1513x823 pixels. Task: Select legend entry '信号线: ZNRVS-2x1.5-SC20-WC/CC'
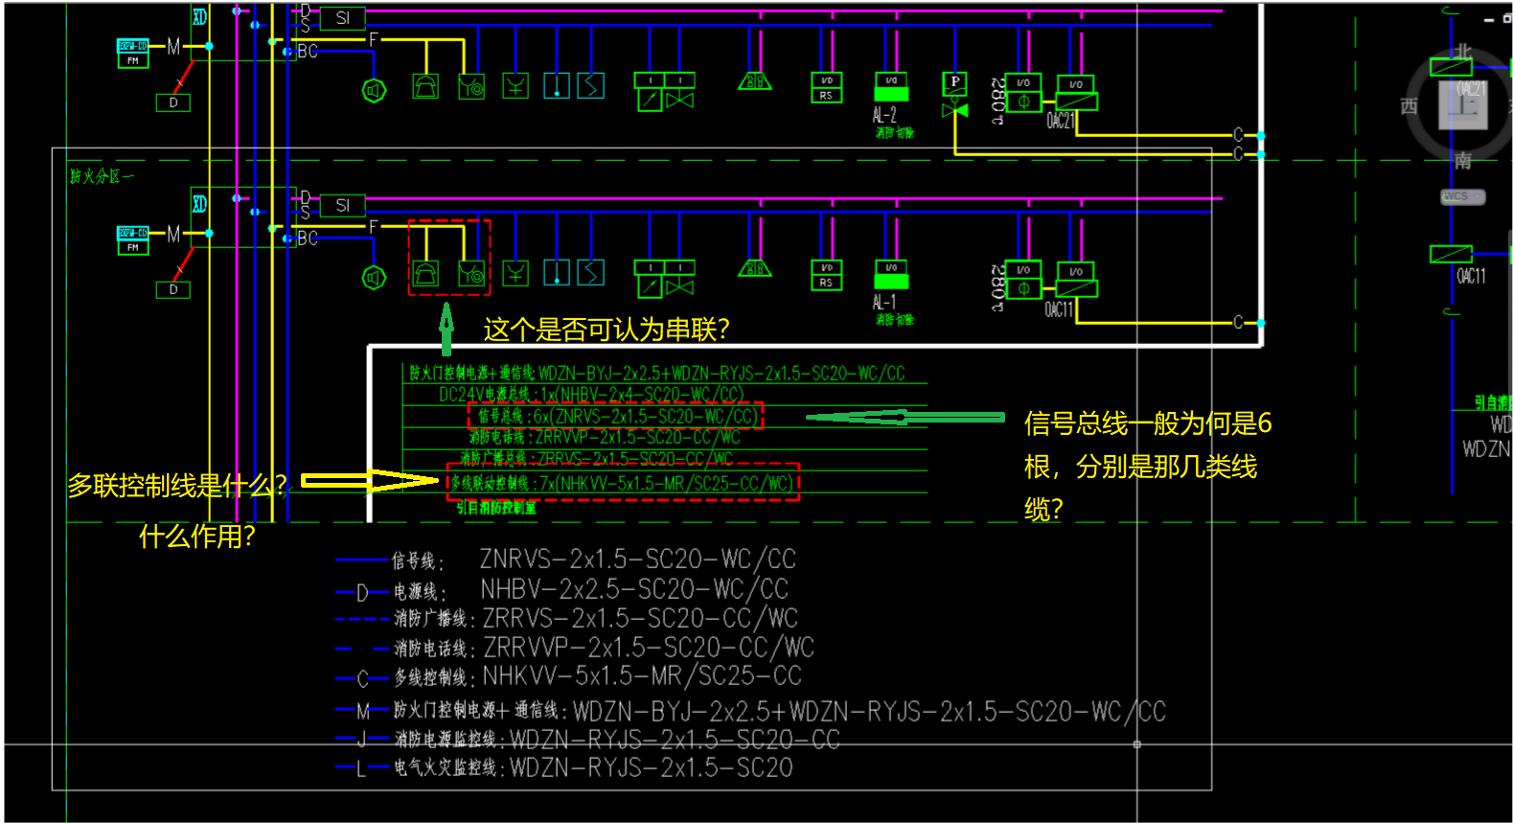click(x=565, y=559)
